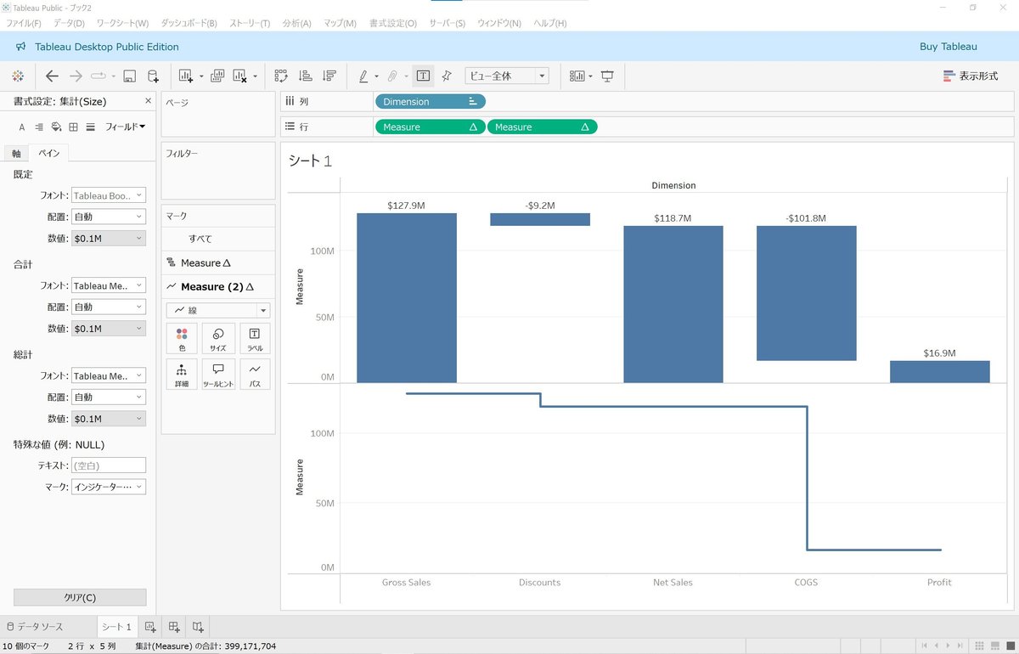Viewport: 1019px width, 654px height.
Task: Switch to the ペイン tab
Action: pyautogui.click(x=48, y=154)
